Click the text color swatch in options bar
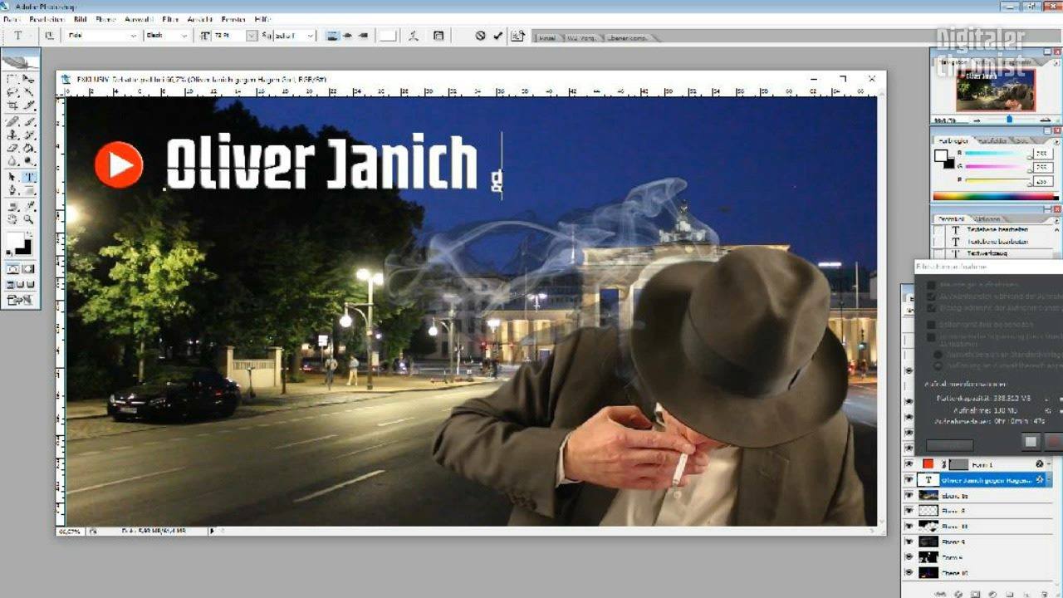Viewport: 1063px width, 598px height. (x=388, y=36)
